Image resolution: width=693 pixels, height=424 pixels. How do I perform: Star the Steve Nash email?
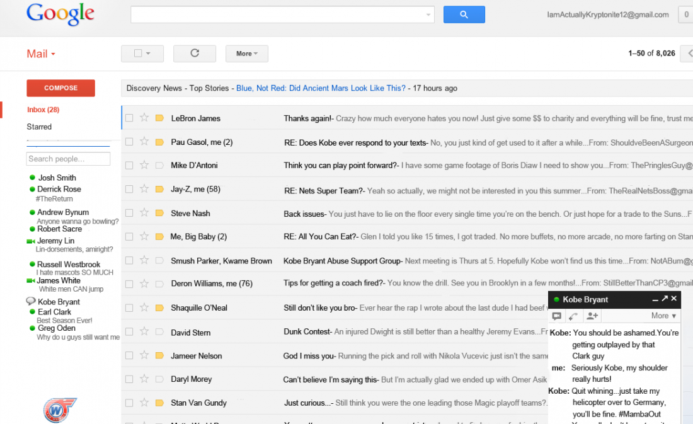tap(144, 213)
